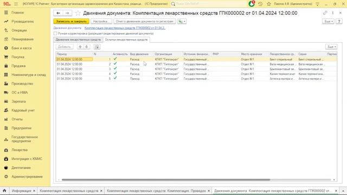
Task: Open ОС и НМА section
Action: 20,93
